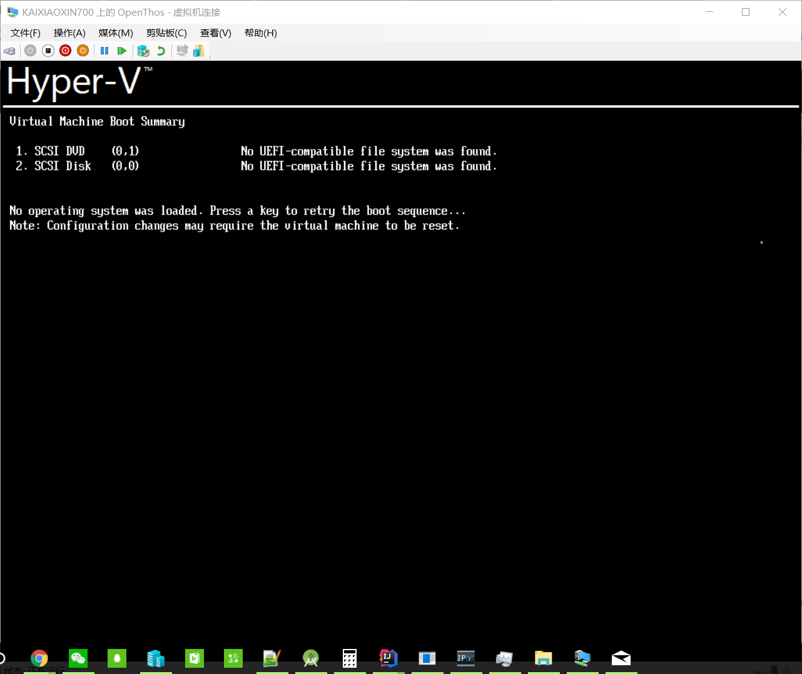The height and width of the screenshot is (674, 802).
Task: Open the 文件(F) menu
Action: (x=25, y=33)
